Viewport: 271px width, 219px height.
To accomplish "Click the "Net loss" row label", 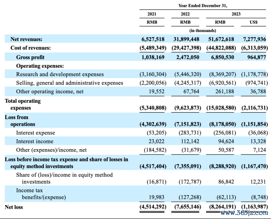I will click(14, 207).
